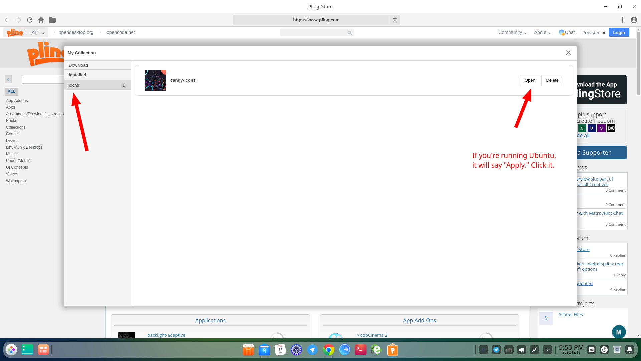
Task: Open the multitasking view dock icon
Action: (27, 350)
